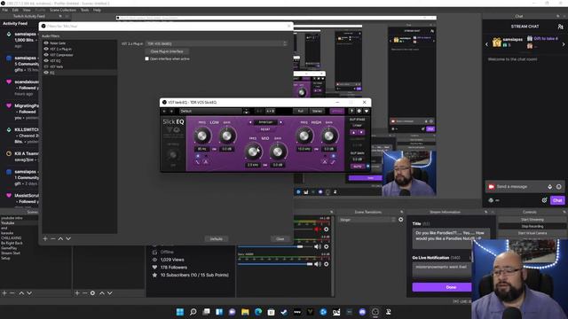Toggle visibility of Noise Gate filter
The width and height of the screenshot is (568, 319).
coord(46,43)
